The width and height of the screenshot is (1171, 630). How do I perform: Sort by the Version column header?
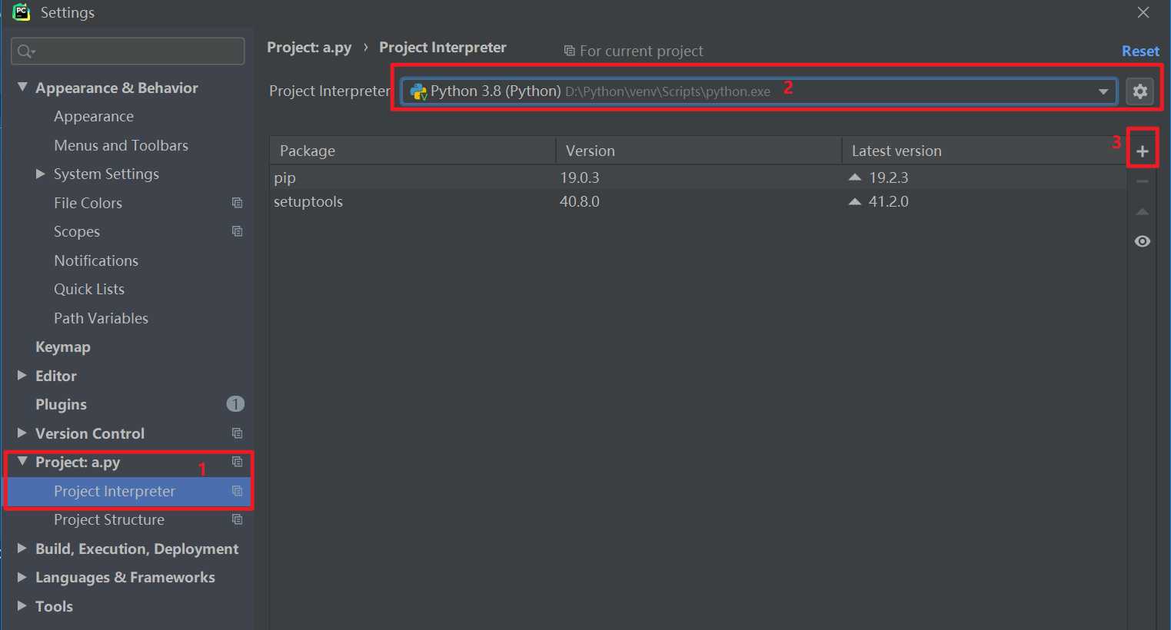pyautogui.click(x=699, y=151)
